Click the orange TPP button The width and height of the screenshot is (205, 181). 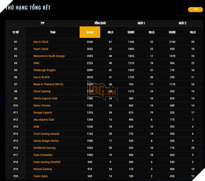[x=195, y=9]
